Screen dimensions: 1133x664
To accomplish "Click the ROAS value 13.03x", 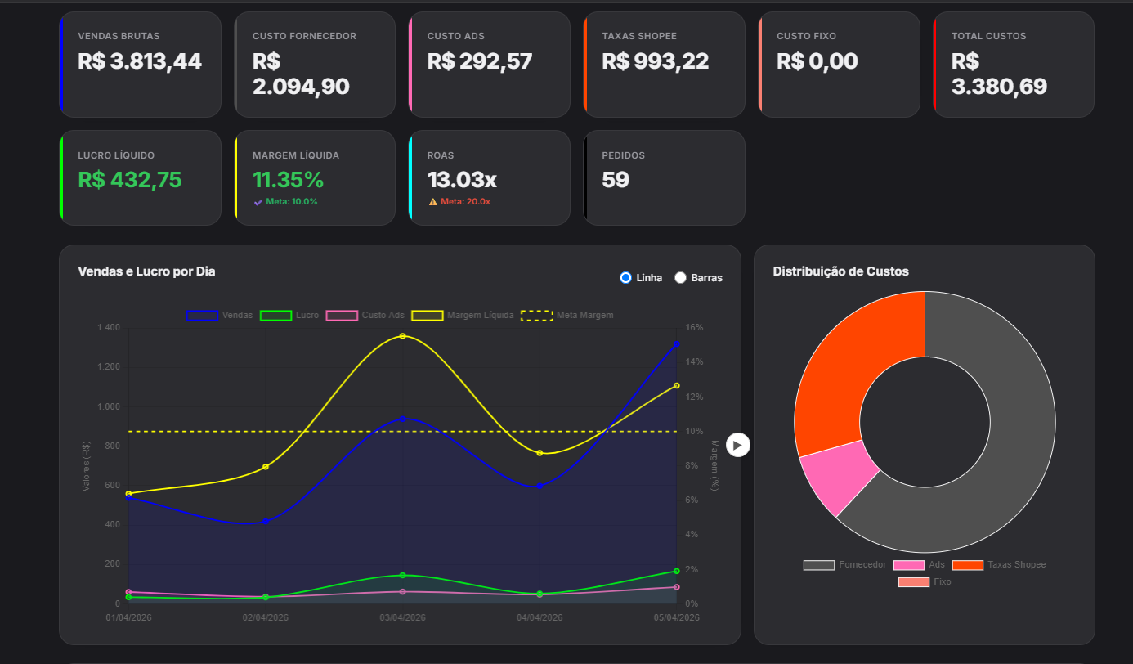I will click(x=462, y=180).
